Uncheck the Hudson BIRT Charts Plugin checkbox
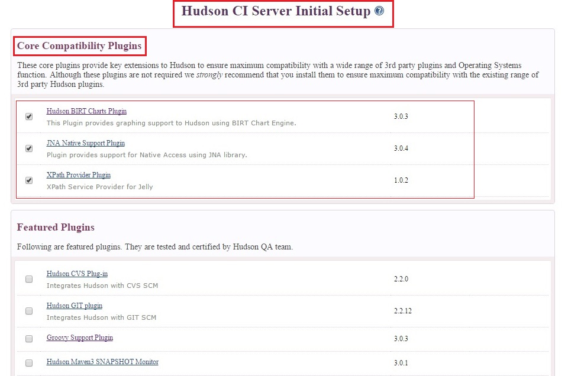Image resolution: width=568 pixels, height=376 pixels. tap(29, 116)
